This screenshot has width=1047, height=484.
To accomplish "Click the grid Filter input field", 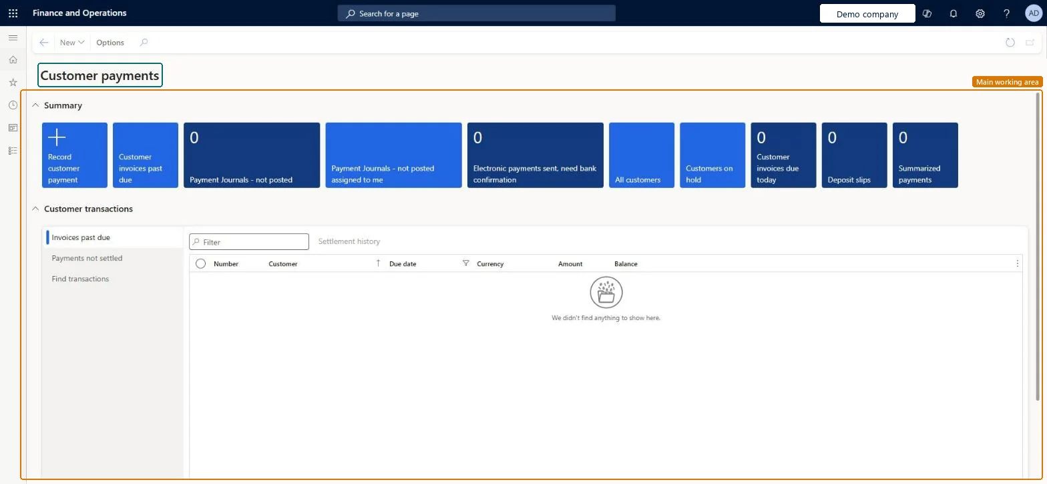I will 249,242.
